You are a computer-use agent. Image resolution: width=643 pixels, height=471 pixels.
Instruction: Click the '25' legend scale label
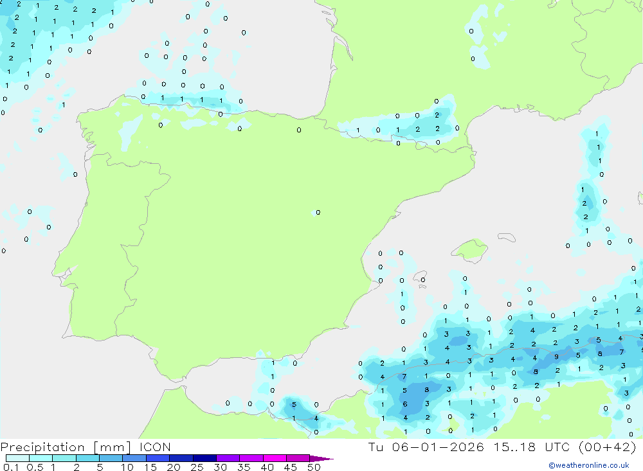tap(197, 467)
